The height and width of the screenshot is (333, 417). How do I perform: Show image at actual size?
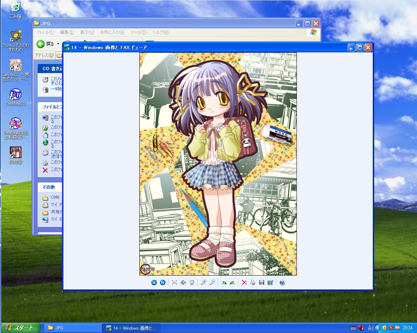point(183,282)
